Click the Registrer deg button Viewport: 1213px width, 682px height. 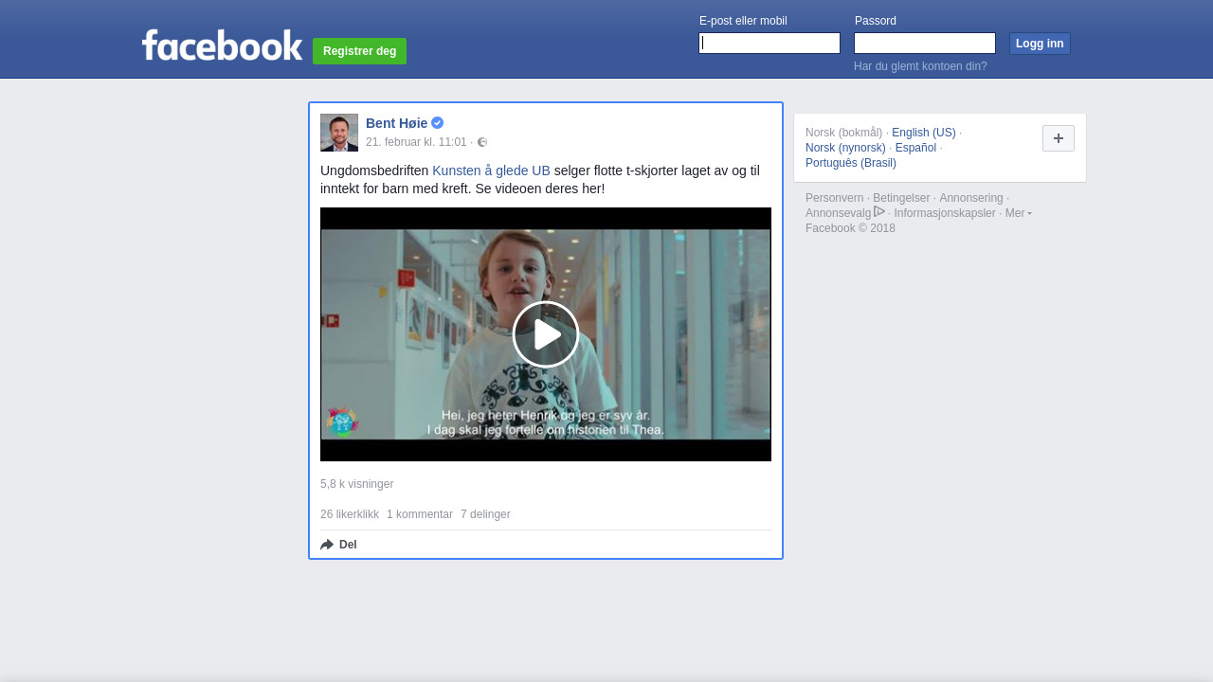point(359,51)
